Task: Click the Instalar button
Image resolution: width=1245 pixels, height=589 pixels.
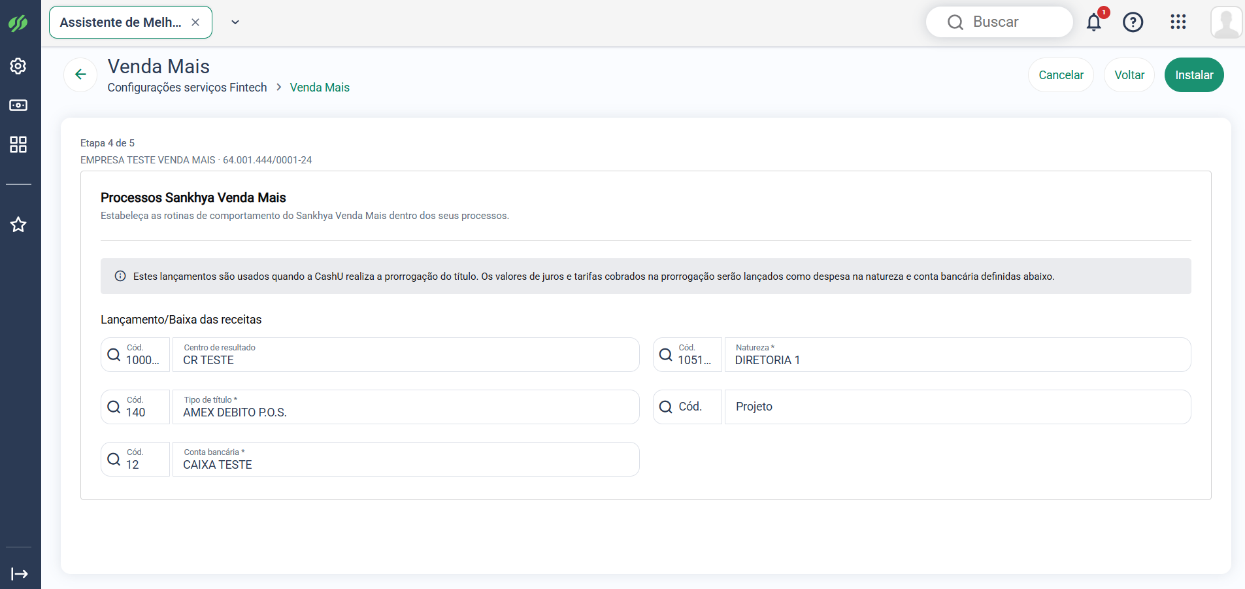Action: tap(1194, 75)
